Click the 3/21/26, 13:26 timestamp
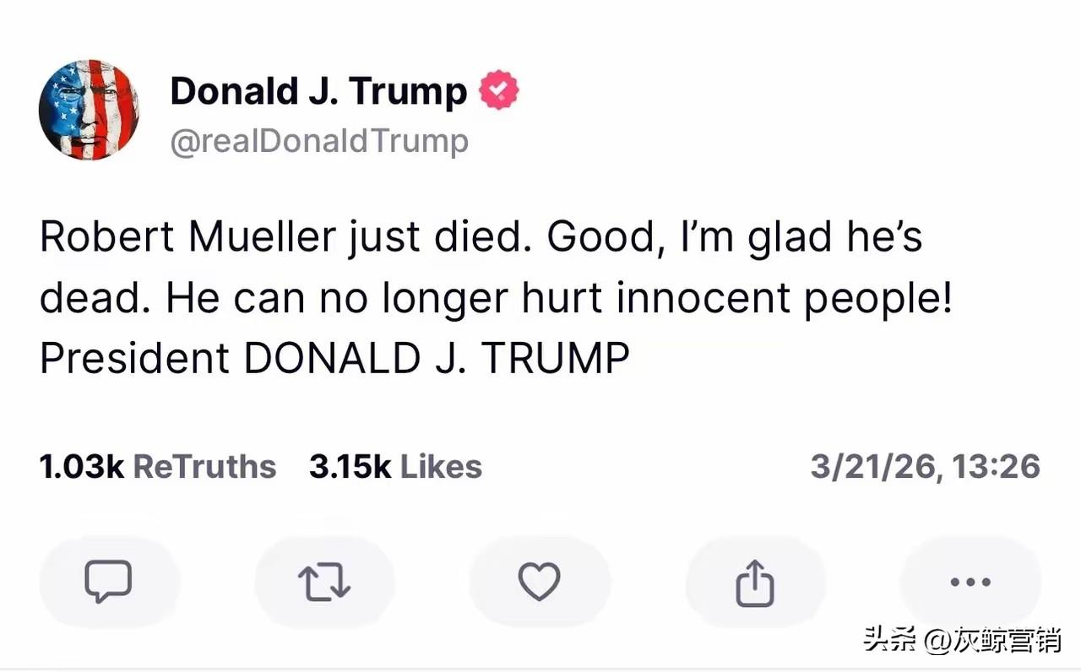 926,467
